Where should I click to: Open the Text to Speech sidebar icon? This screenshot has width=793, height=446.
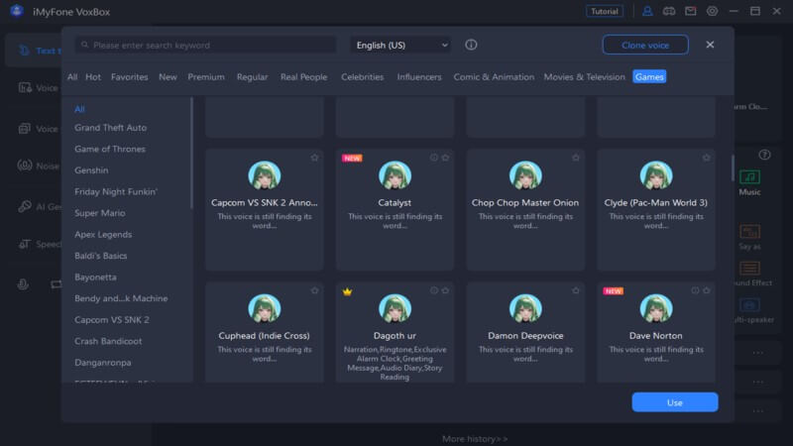coord(24,51)
